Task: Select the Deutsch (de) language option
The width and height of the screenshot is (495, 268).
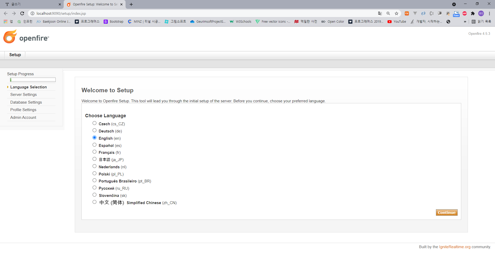Action: pos(95,130)
